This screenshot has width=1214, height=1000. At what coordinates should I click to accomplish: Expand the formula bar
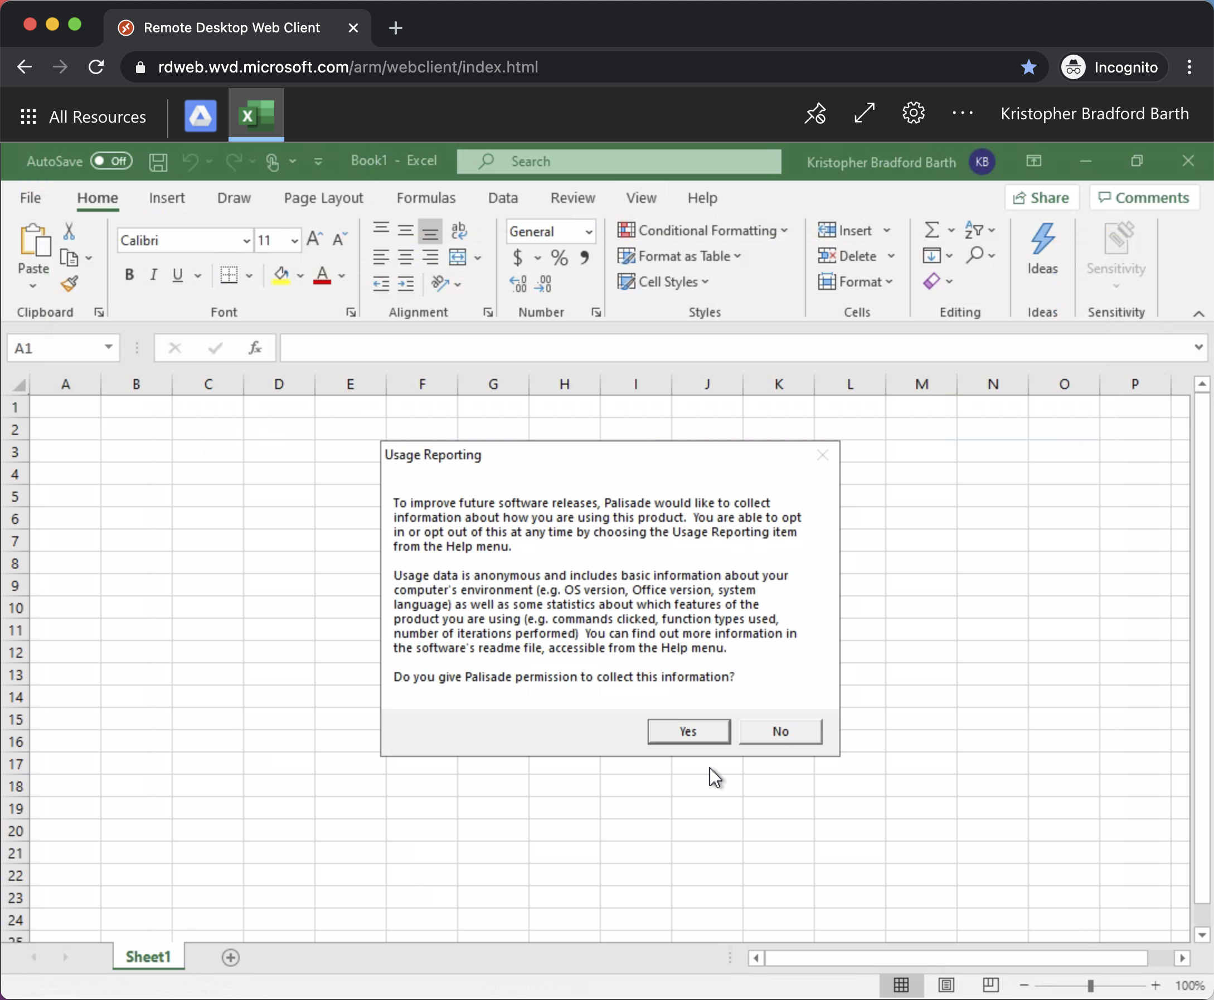pos(1198,347)
